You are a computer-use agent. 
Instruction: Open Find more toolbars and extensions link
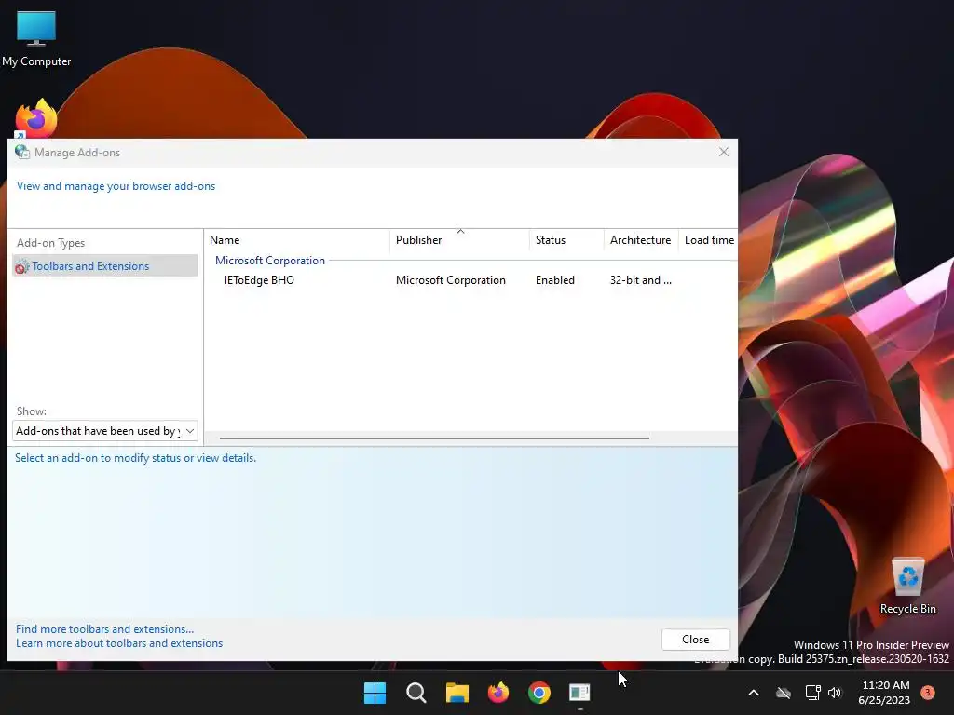click(104, 629)
